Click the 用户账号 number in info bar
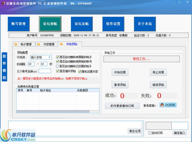Screen dimensions: 192x142 (47, 35)
